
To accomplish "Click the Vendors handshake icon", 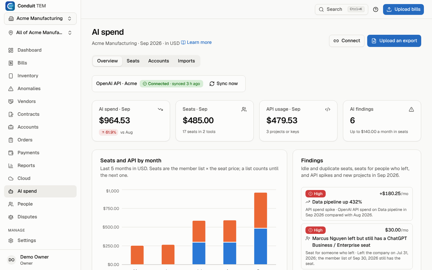I will (11, 101).
